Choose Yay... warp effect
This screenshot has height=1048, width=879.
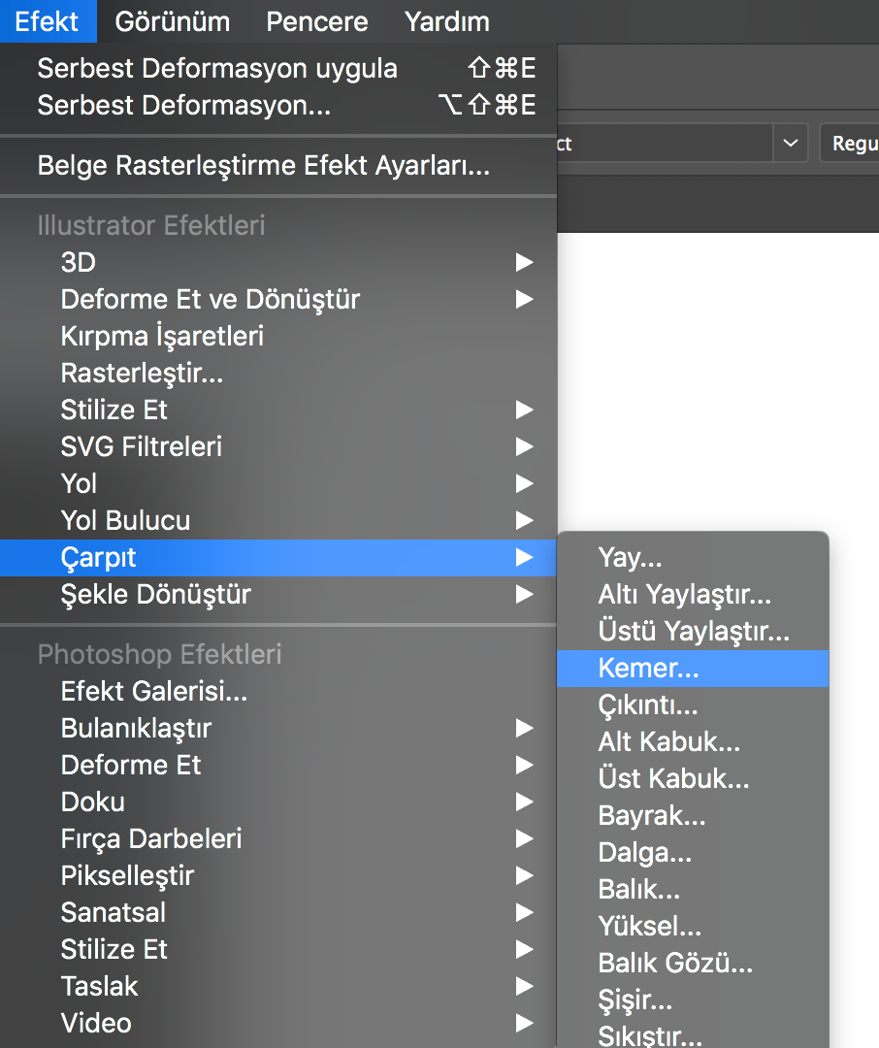693,557
